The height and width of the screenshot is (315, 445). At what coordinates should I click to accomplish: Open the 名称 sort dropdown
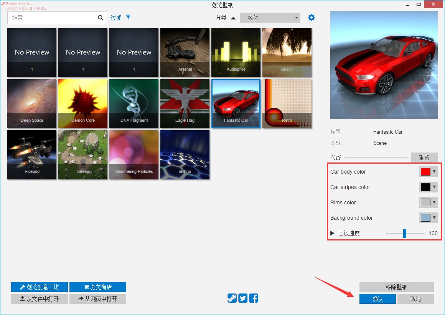[270, 18]
